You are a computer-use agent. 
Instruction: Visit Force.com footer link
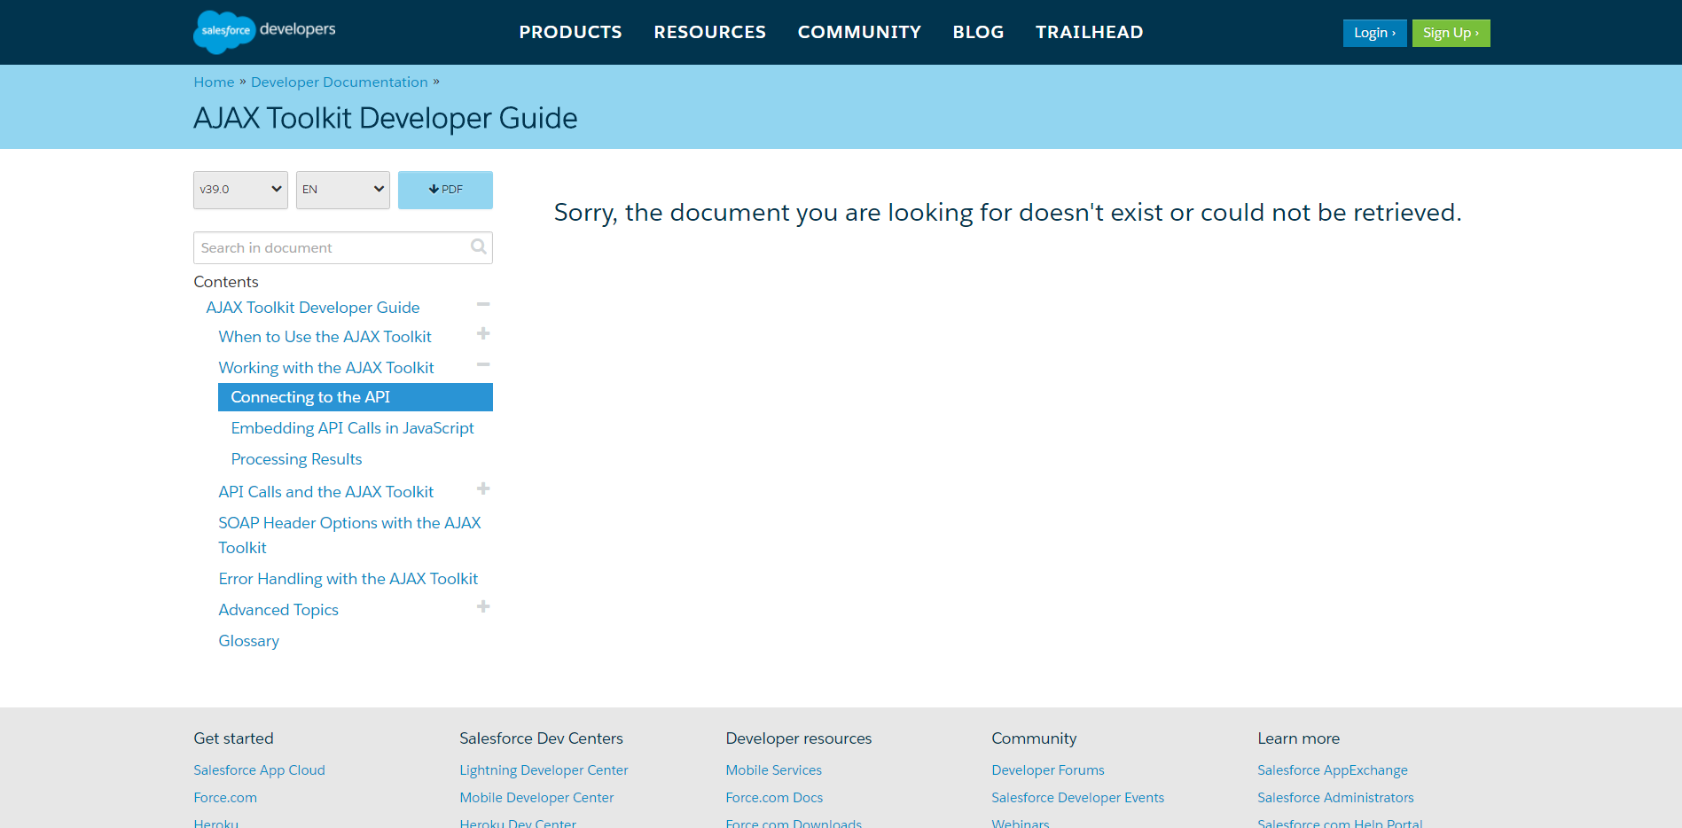pos(225,798)
